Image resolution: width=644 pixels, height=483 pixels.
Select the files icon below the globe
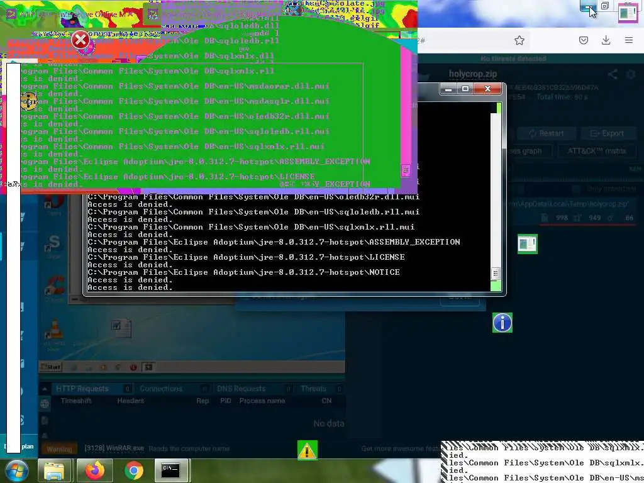(x=45, y=420)
